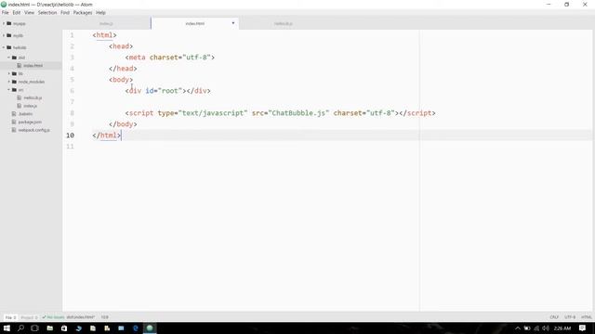Open the webpack.config.js file

tap(34, 130)
